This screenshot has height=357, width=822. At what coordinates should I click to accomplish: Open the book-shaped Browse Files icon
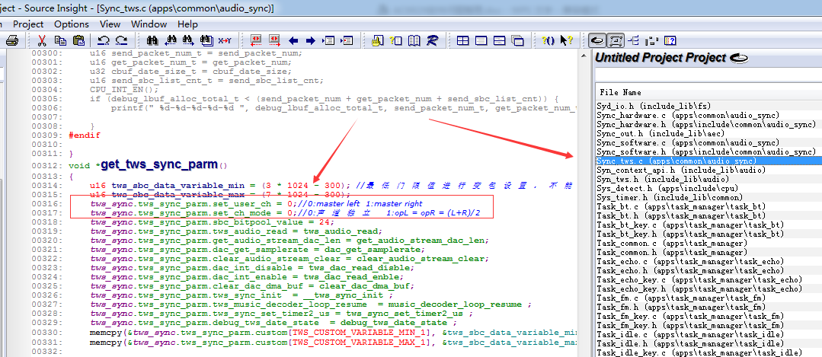[414, 40]
